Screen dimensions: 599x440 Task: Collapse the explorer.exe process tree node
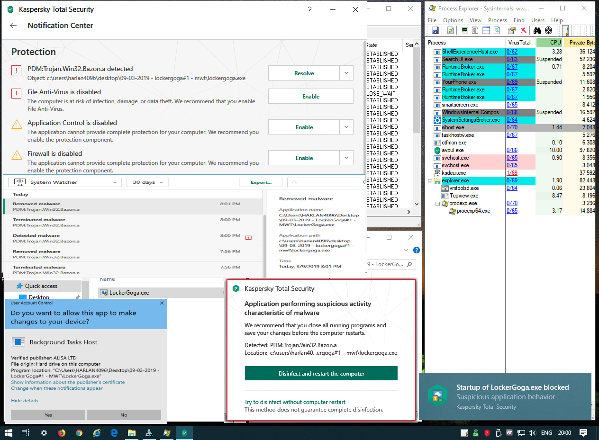pyautogui.click(x=430, y=181)
